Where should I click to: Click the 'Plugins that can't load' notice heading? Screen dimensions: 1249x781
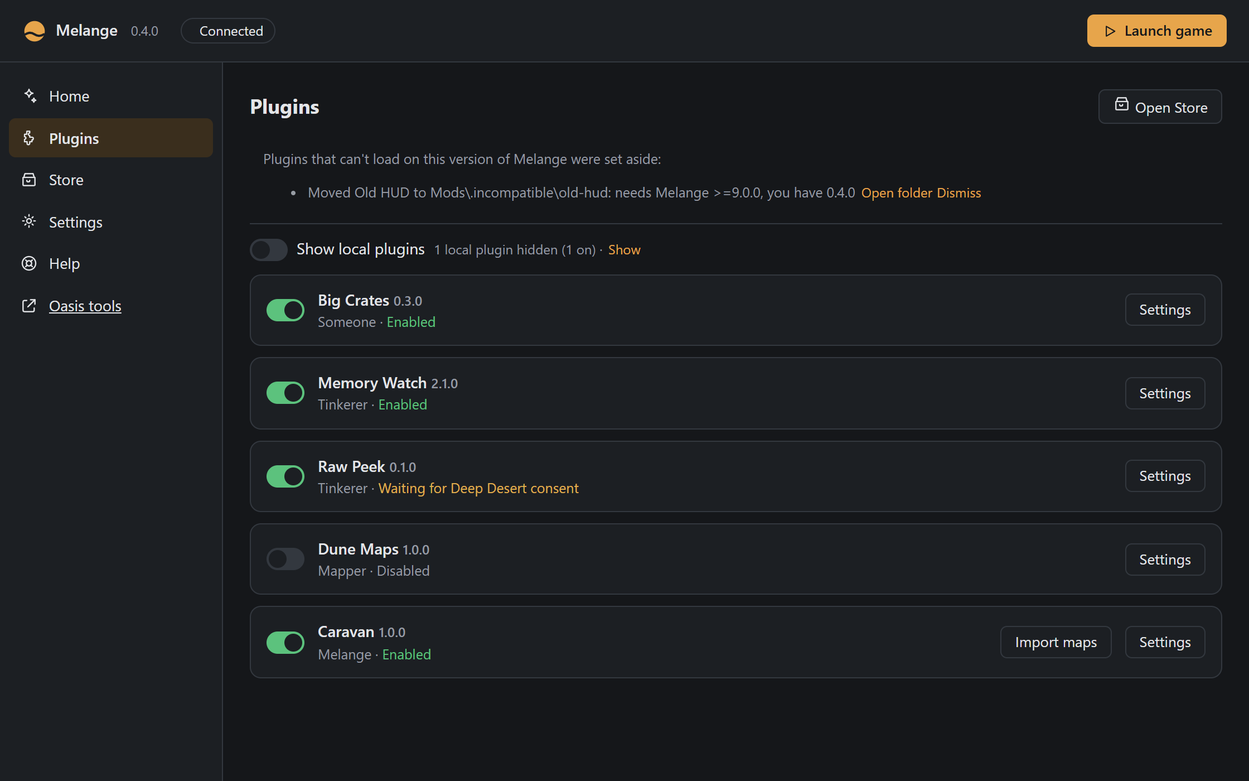(x=462, y=159)
